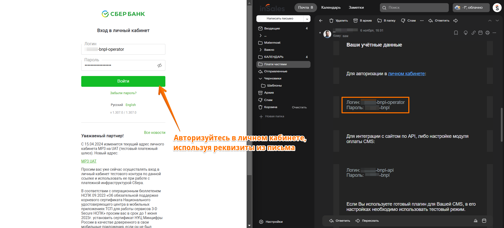Image resolution: width=504 pixels, height=228 pixels.
Task: Click Написать письмо to compose
Action: tap(280, 19)
